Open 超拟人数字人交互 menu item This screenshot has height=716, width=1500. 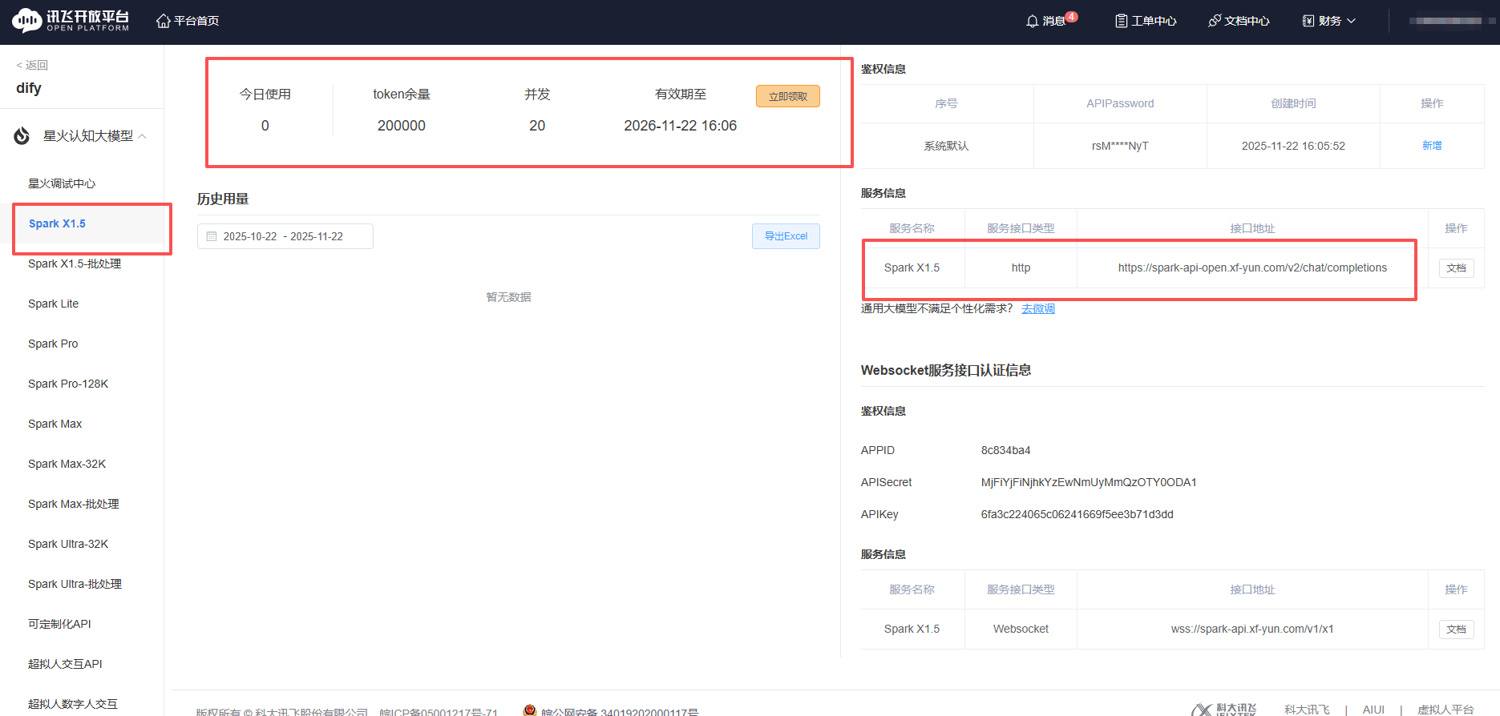73,704
